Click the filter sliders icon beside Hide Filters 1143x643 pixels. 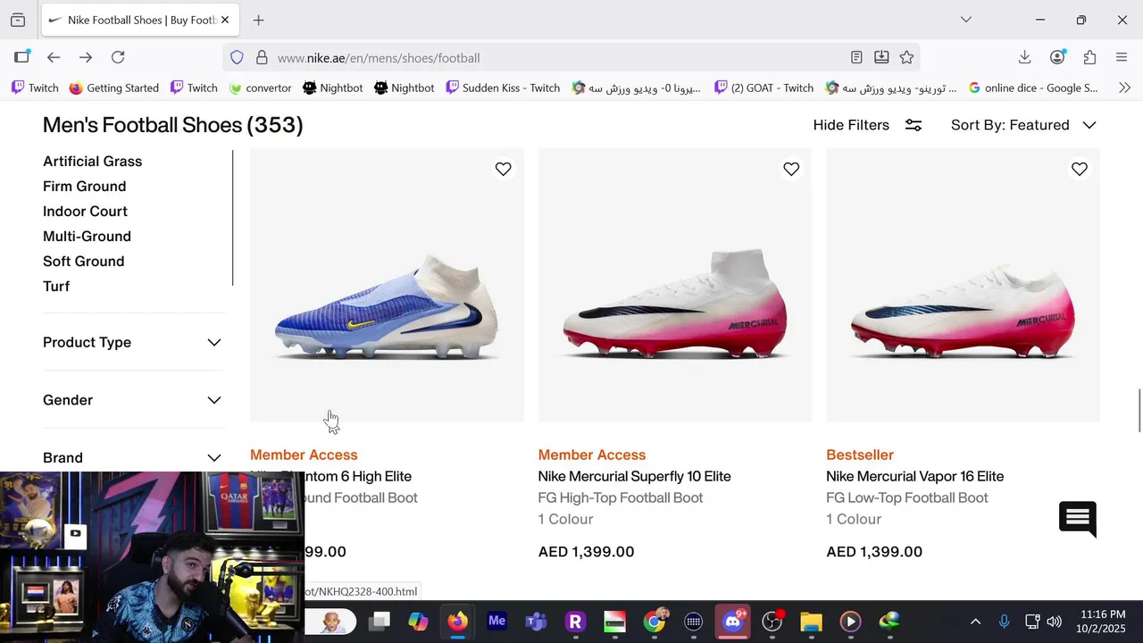(914, 125)
